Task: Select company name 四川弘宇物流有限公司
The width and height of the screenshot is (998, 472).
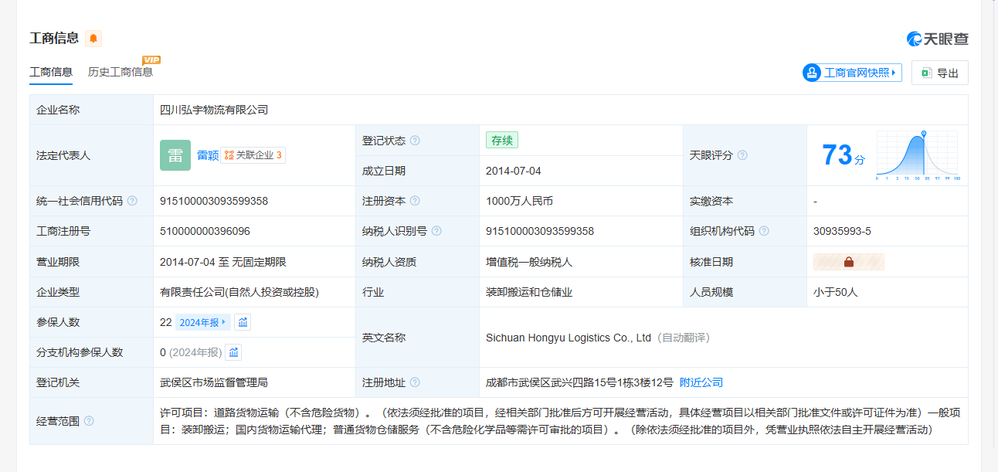Action: 214,110
